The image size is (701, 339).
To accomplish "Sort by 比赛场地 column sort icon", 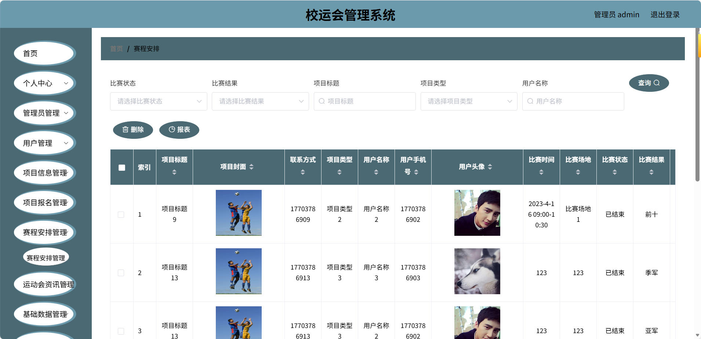I will pyautogui.click(x=578, y=172).
